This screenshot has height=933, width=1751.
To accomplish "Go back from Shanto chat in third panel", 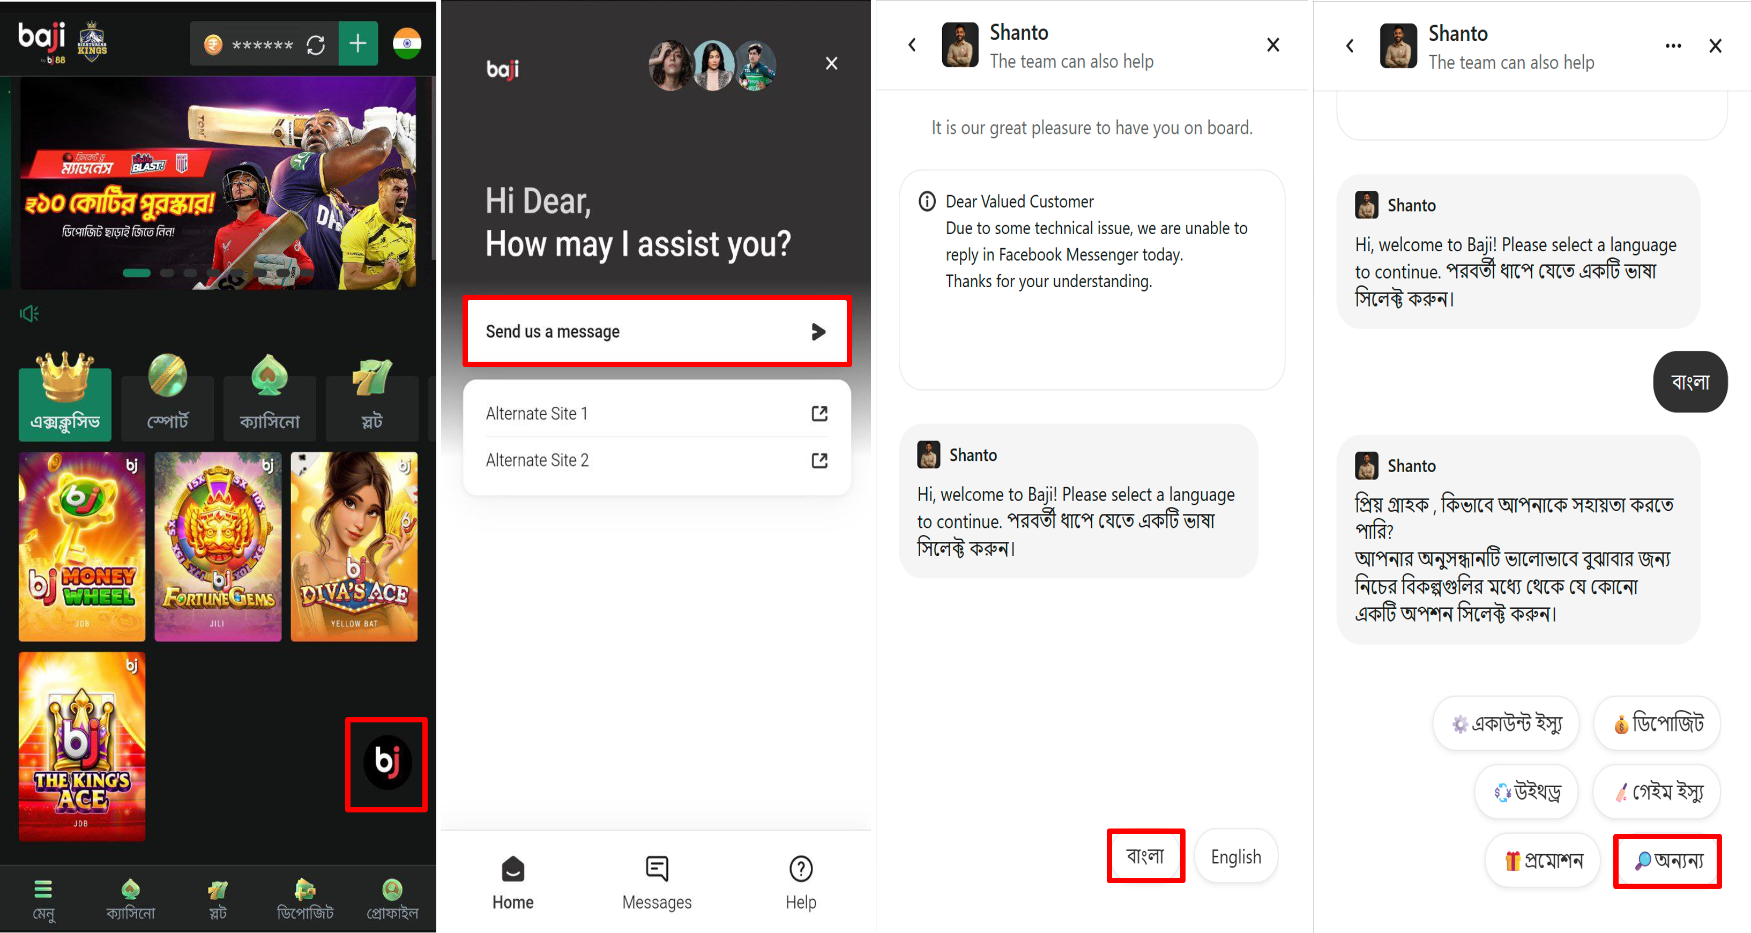I will (912, 45).
